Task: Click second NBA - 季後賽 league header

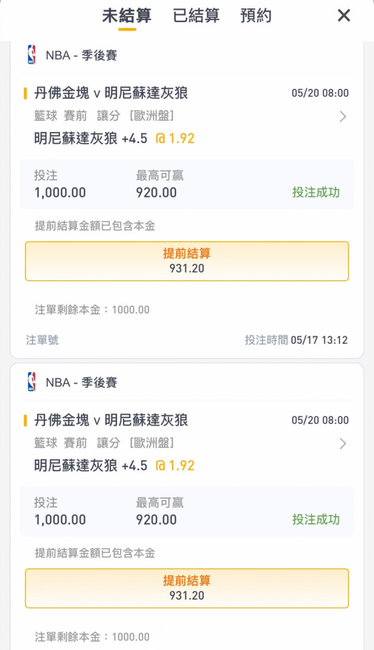Action: pyautogui.click(x=81, y=382)
